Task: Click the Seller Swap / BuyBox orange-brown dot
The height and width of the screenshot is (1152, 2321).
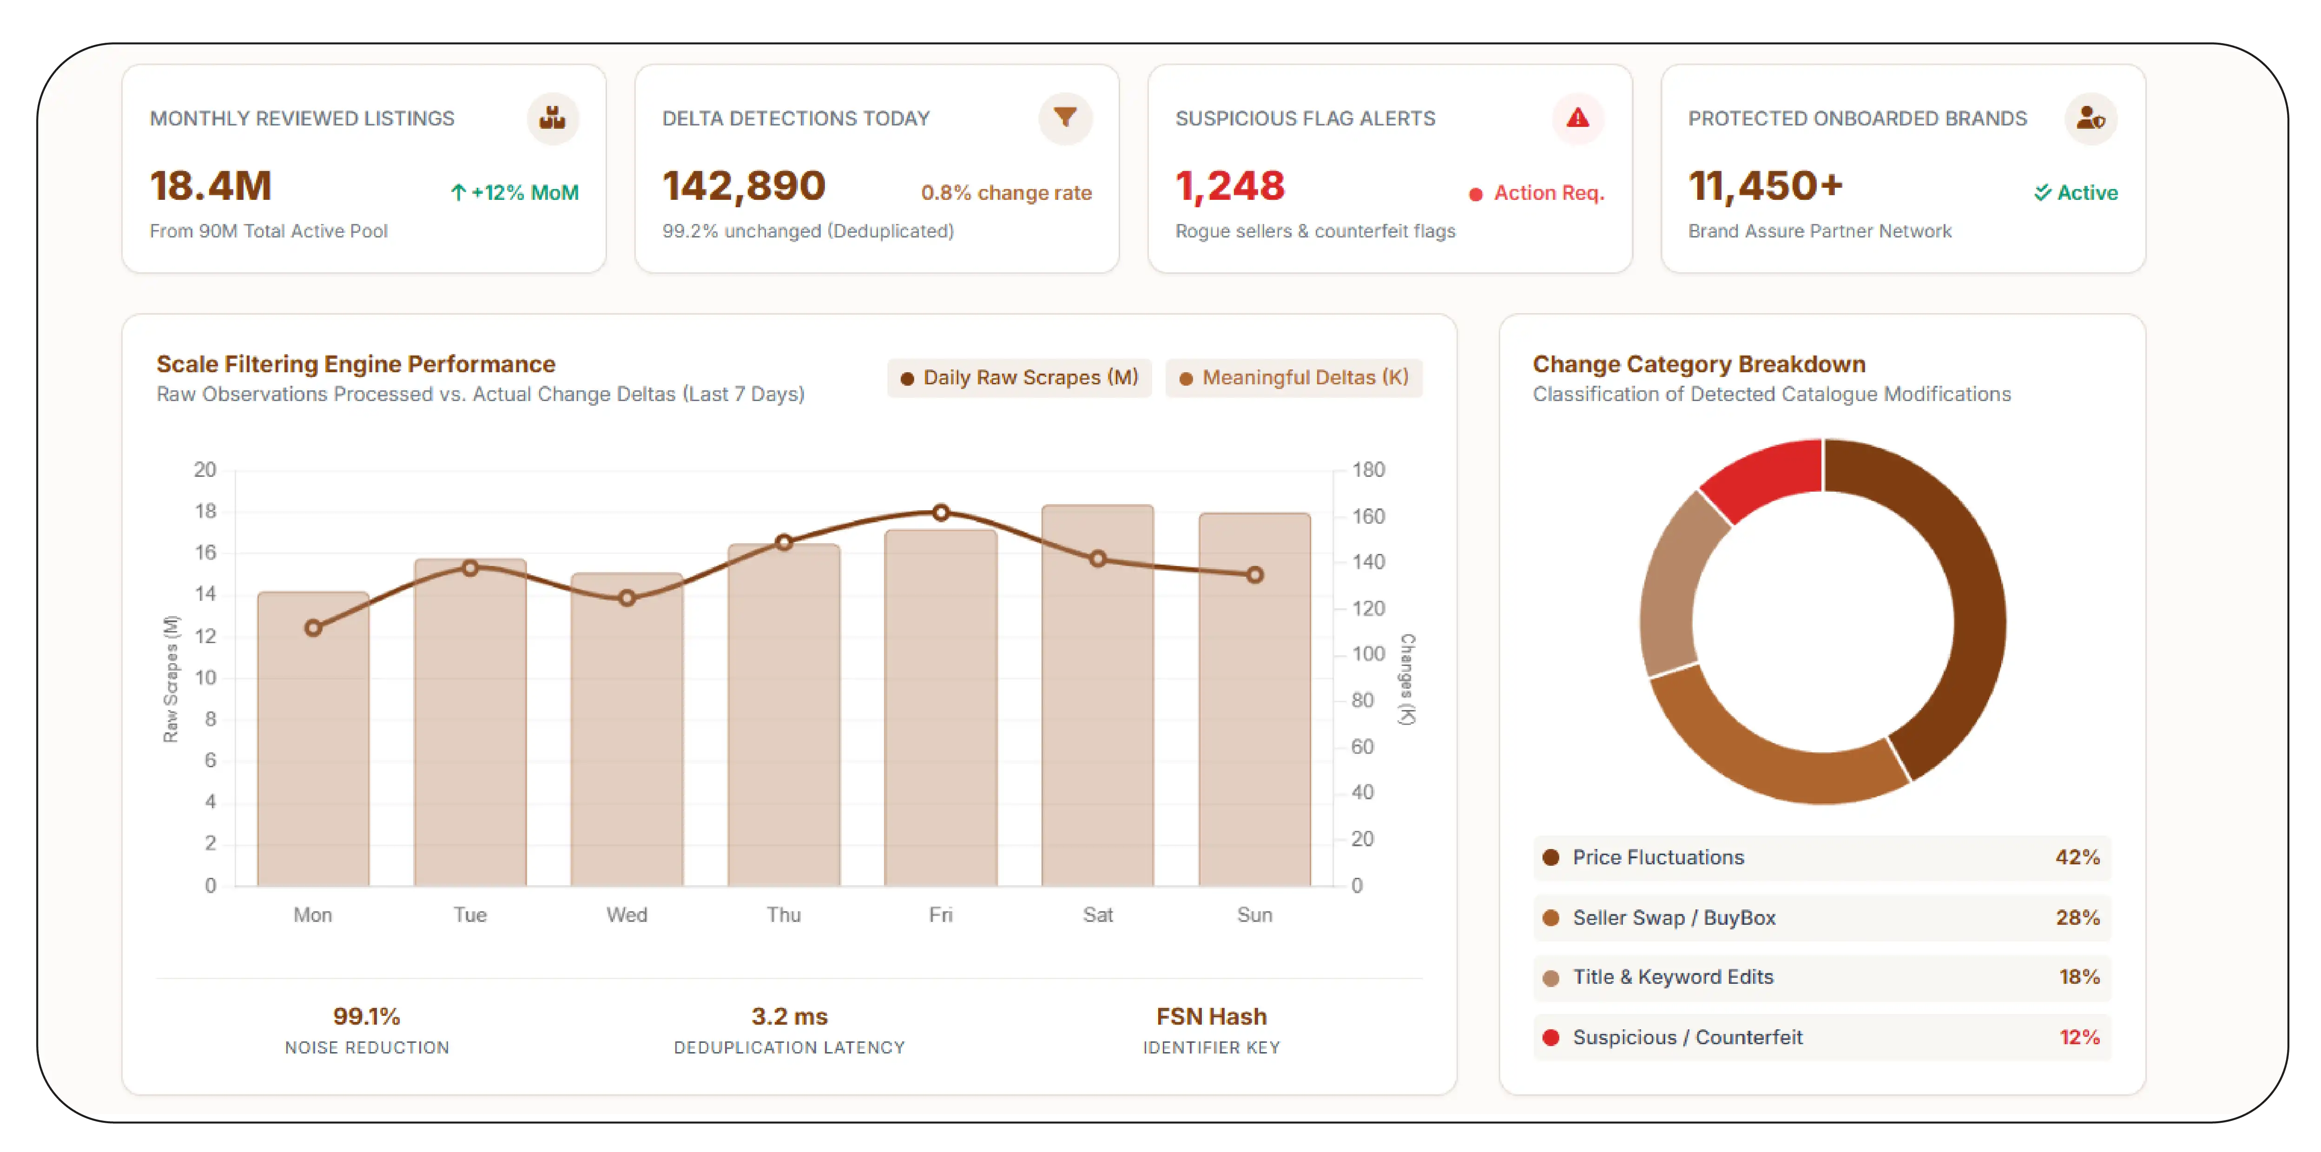Action: point(1550,918)
